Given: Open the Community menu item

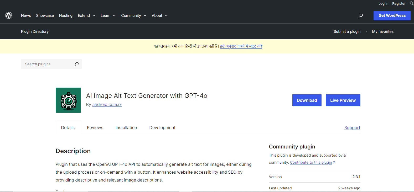Looking at the screenshot, I should point(131,15).
